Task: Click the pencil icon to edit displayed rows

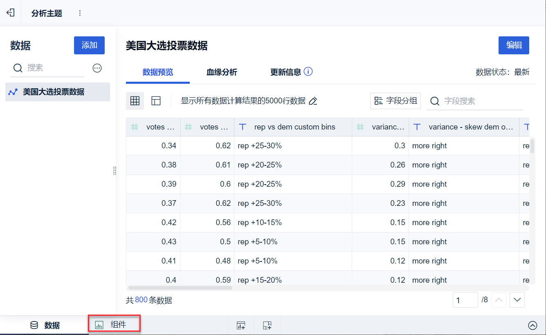Action: click(313, 101)
